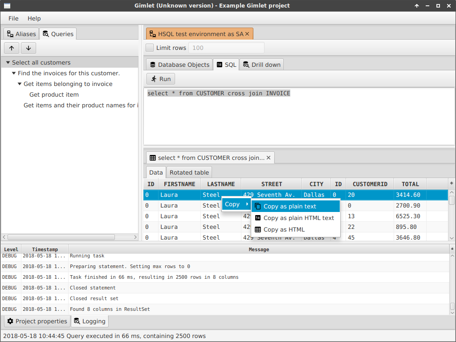Sort by the TOTAL column header
456x342 pixels.
pos(410,184)
